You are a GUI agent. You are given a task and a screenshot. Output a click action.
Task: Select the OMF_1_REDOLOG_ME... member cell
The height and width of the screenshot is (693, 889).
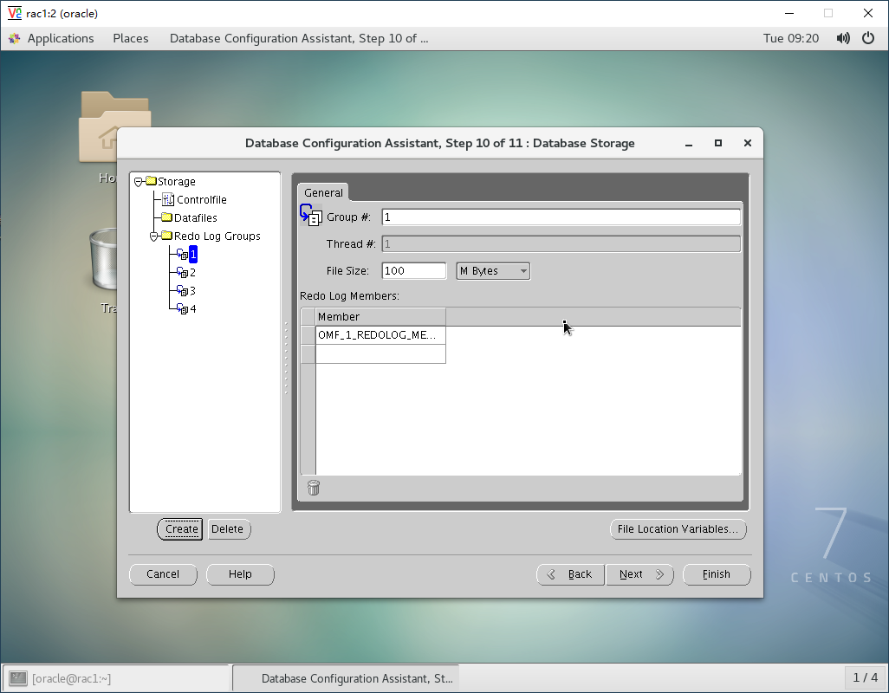(x=380, y=335)
